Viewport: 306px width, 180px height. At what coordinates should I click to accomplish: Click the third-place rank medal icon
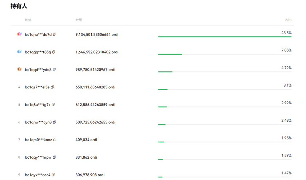coord(19,69)
